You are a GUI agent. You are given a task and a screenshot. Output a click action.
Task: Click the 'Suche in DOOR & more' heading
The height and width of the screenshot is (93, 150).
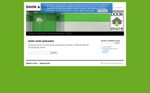110,41
